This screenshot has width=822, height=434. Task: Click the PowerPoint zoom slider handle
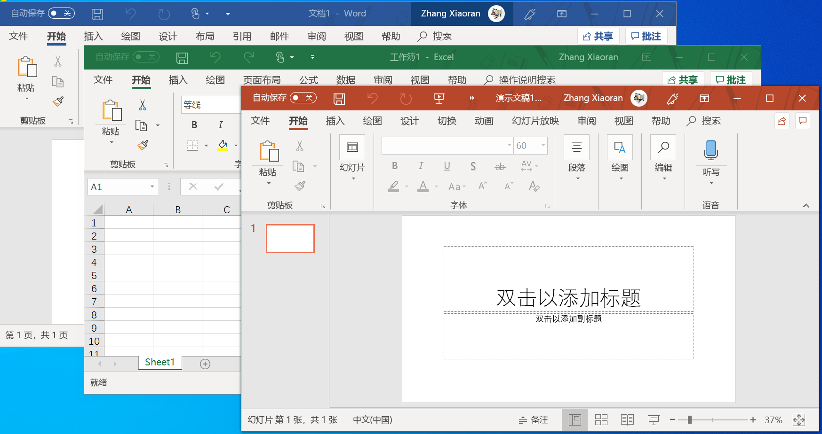(689, 419)
